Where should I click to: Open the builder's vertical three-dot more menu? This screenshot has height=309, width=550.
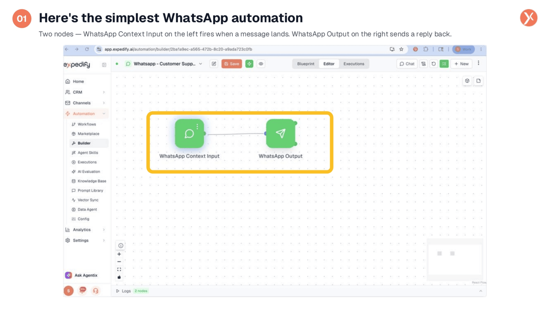478,63
